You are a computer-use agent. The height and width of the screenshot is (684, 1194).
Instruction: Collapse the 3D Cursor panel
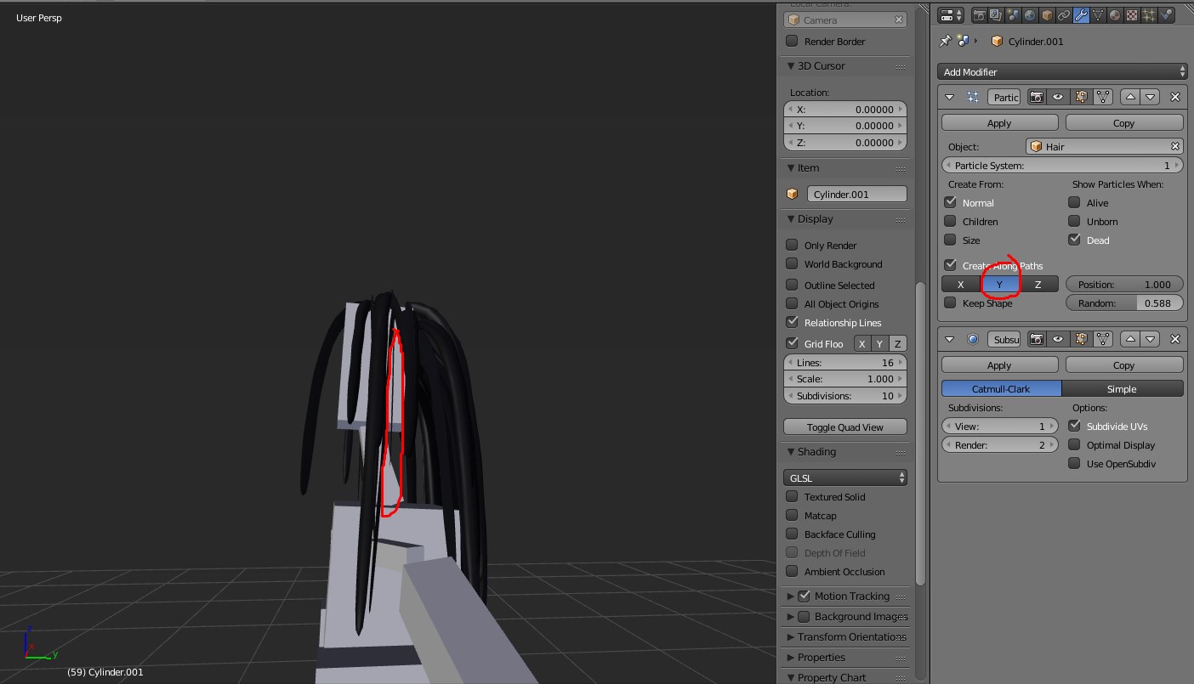pyautogui.click(x=791, y=66)
